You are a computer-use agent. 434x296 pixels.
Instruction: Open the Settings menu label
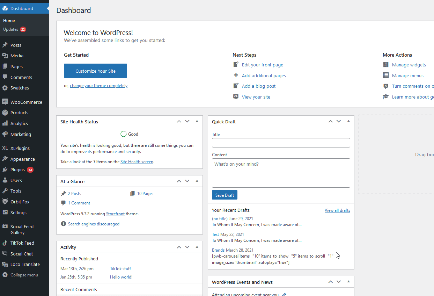click(x=19, y=212)
